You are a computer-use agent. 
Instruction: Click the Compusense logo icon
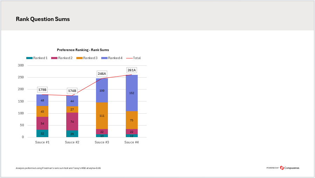281,168
